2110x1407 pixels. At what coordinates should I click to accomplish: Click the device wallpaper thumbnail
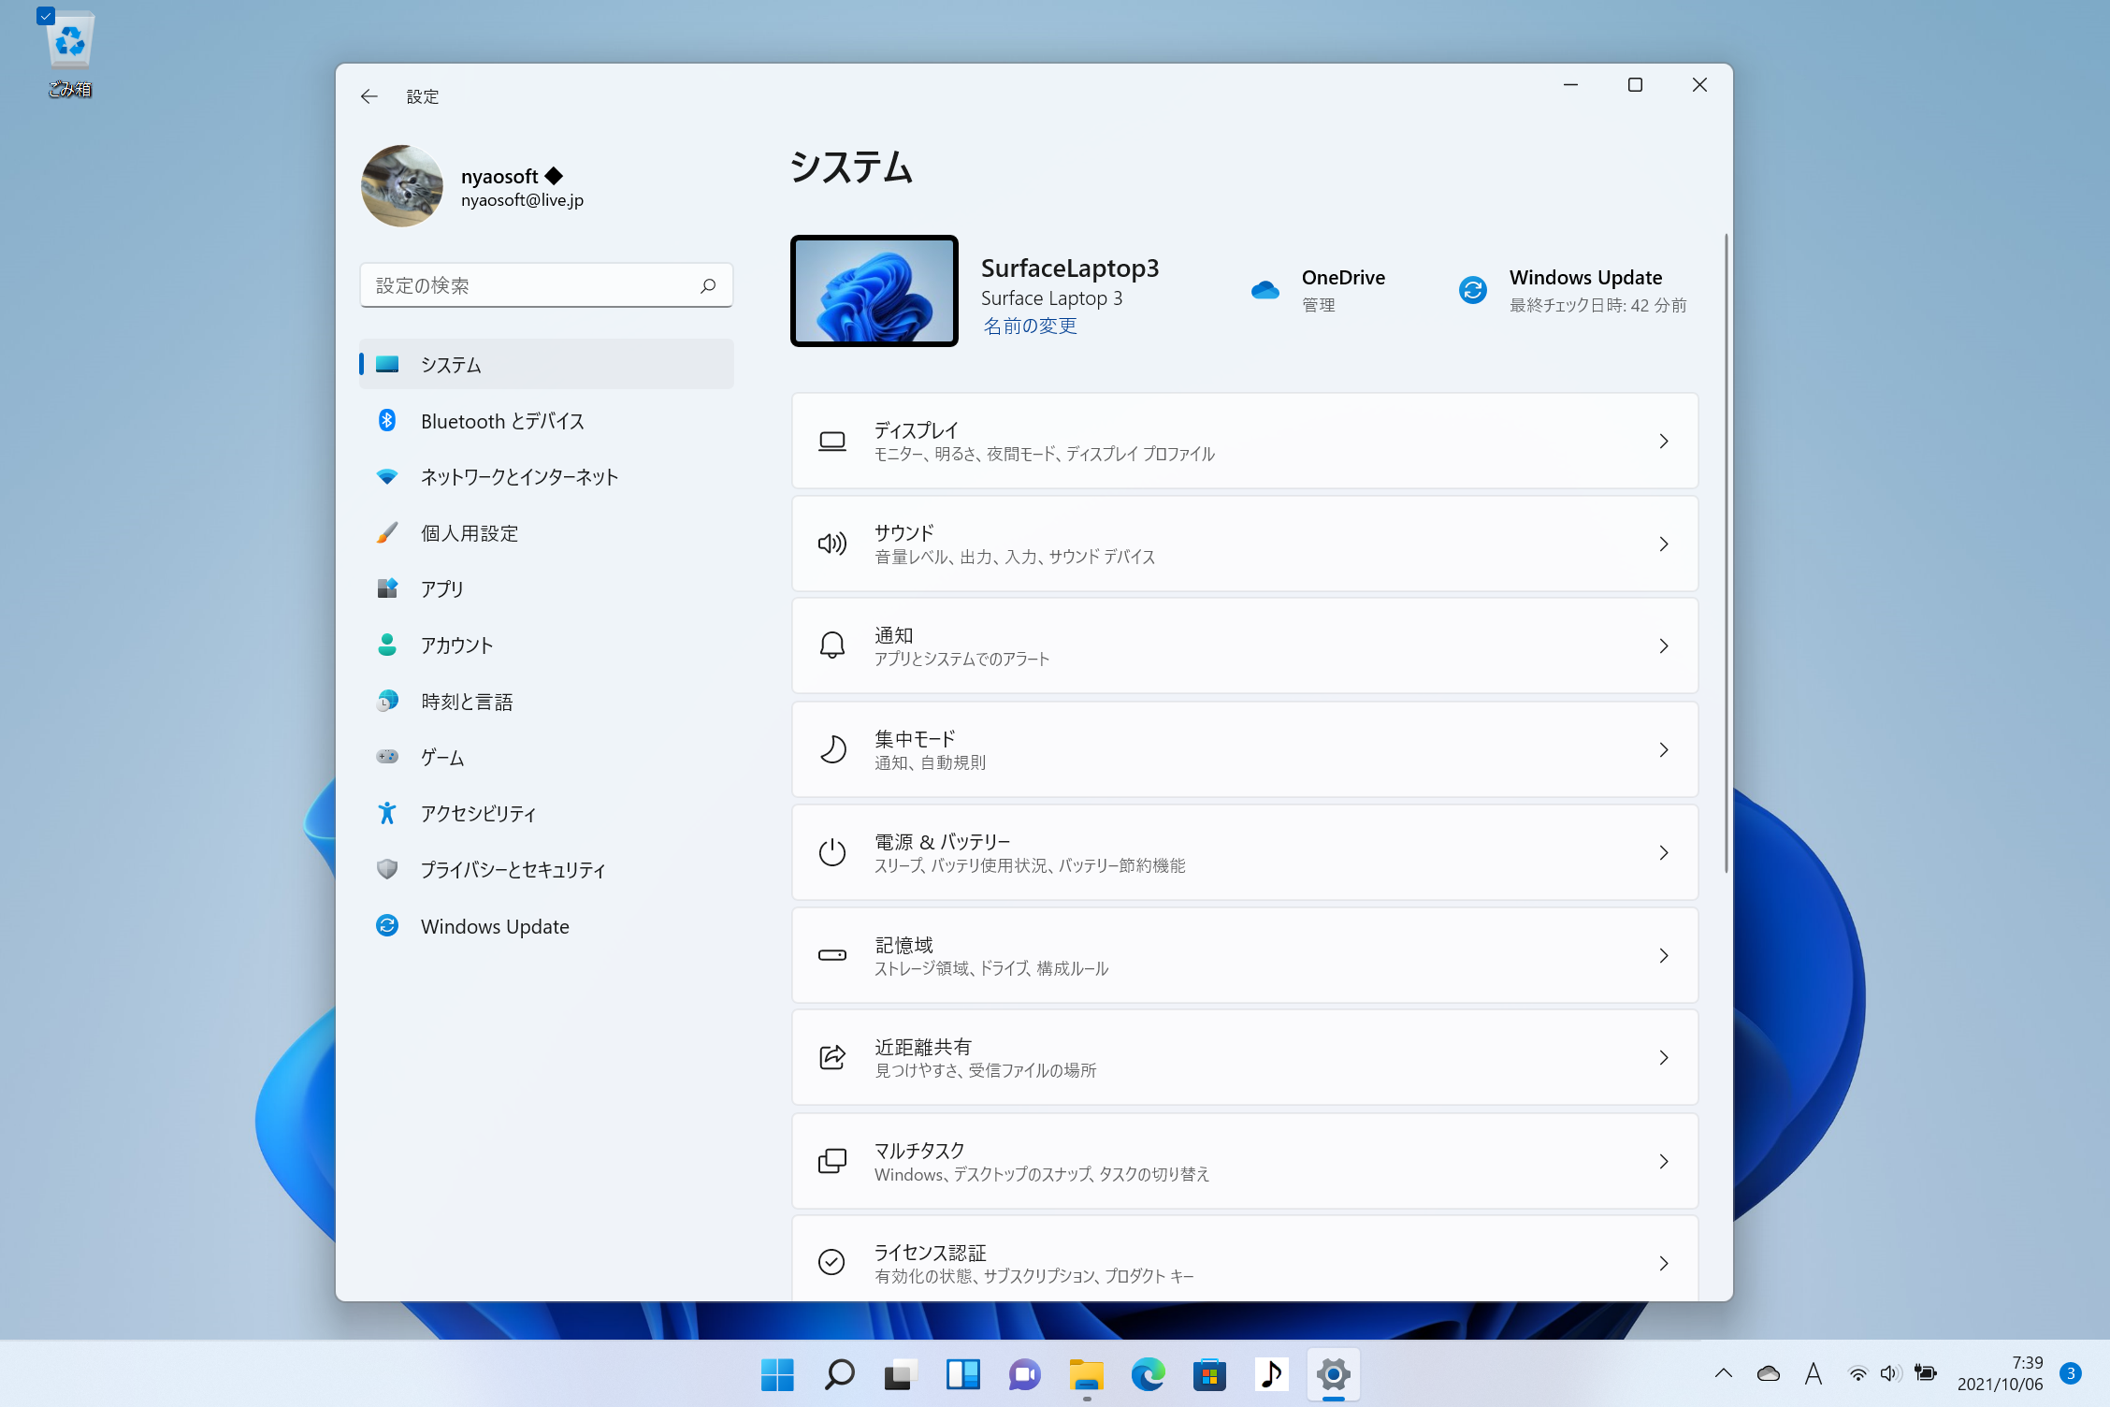[x=874, y=291]
